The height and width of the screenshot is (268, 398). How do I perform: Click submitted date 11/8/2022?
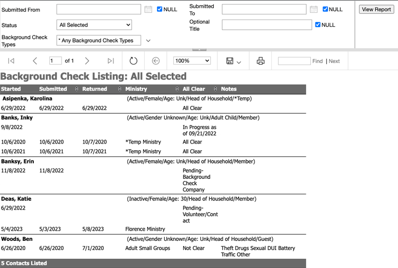pos(51,171)
